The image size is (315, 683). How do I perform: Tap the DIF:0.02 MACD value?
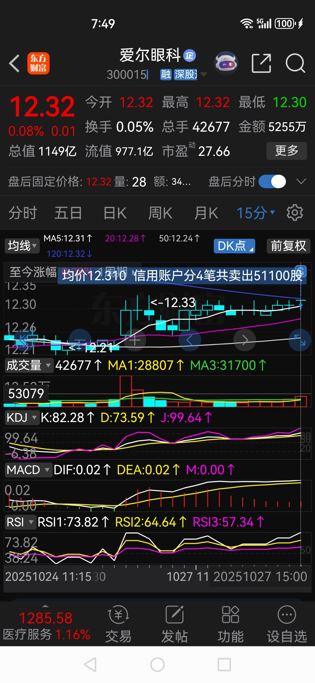pyautogui.click(x=82, y=470)
